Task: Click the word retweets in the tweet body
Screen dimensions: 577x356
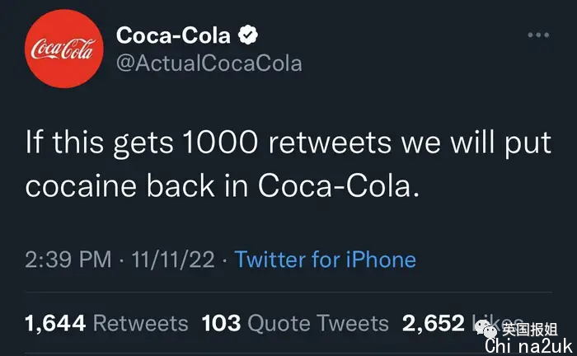Action: coord(330,143)
